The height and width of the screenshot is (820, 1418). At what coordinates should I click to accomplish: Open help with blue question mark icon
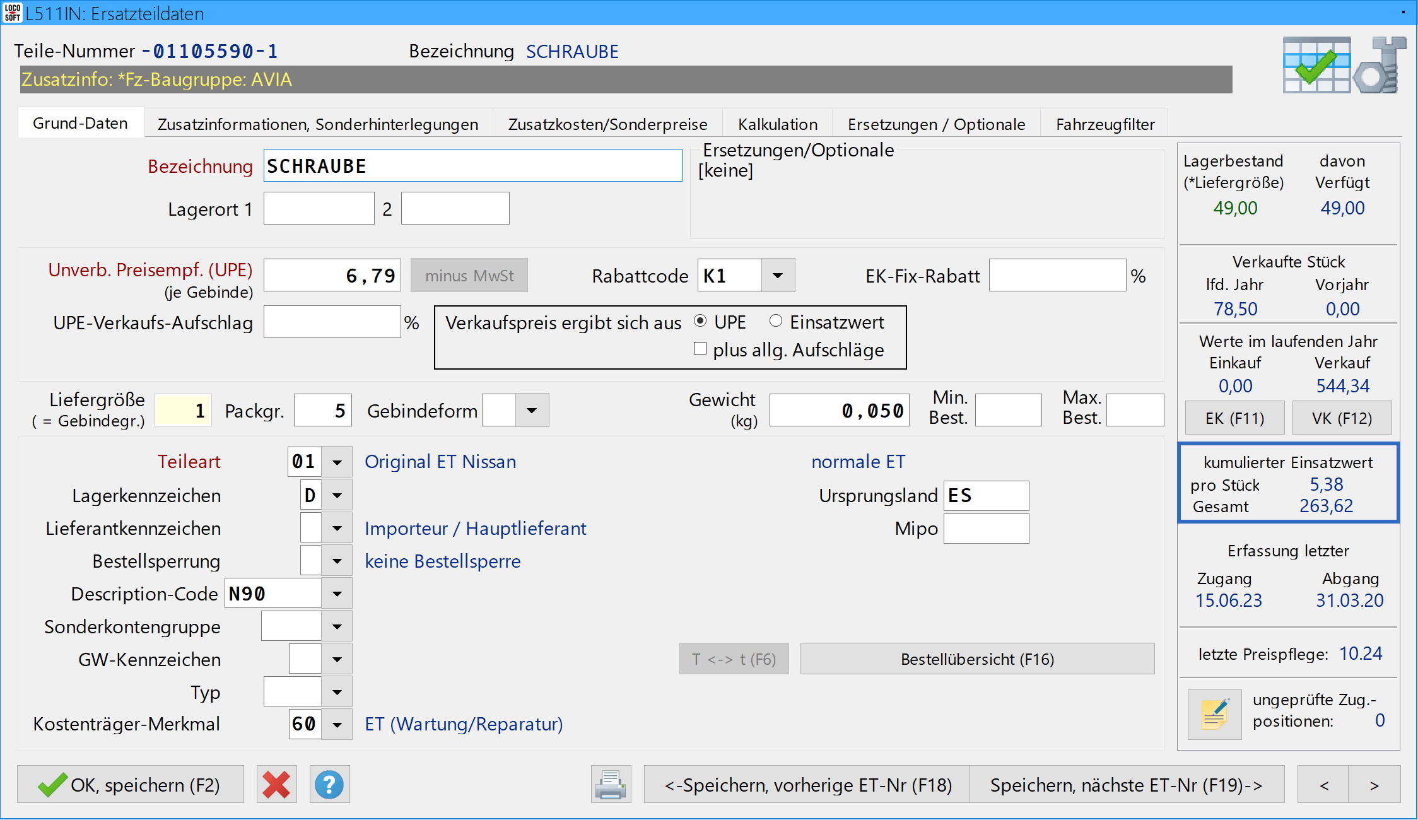pos(329,785)
